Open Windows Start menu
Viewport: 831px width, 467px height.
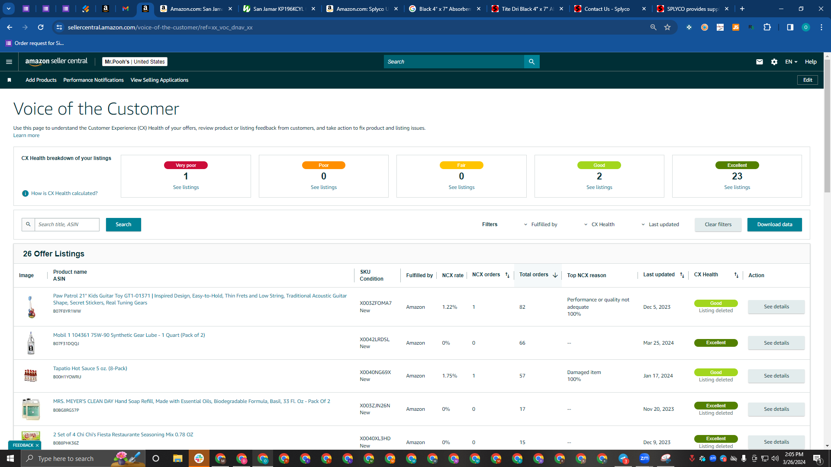point(10,458)
